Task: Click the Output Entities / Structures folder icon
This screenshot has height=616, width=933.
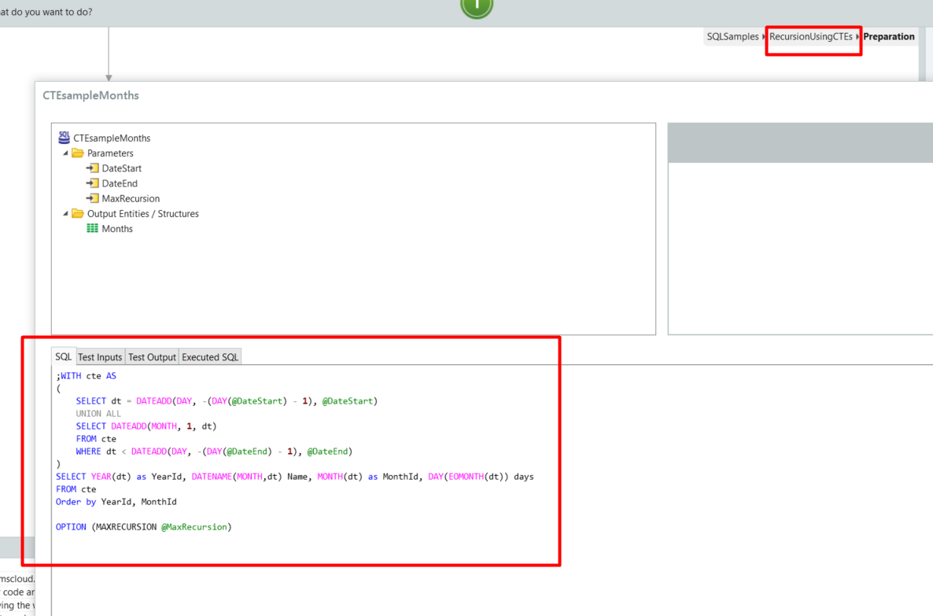Action: pyautogui.click(x=78, y=214)
